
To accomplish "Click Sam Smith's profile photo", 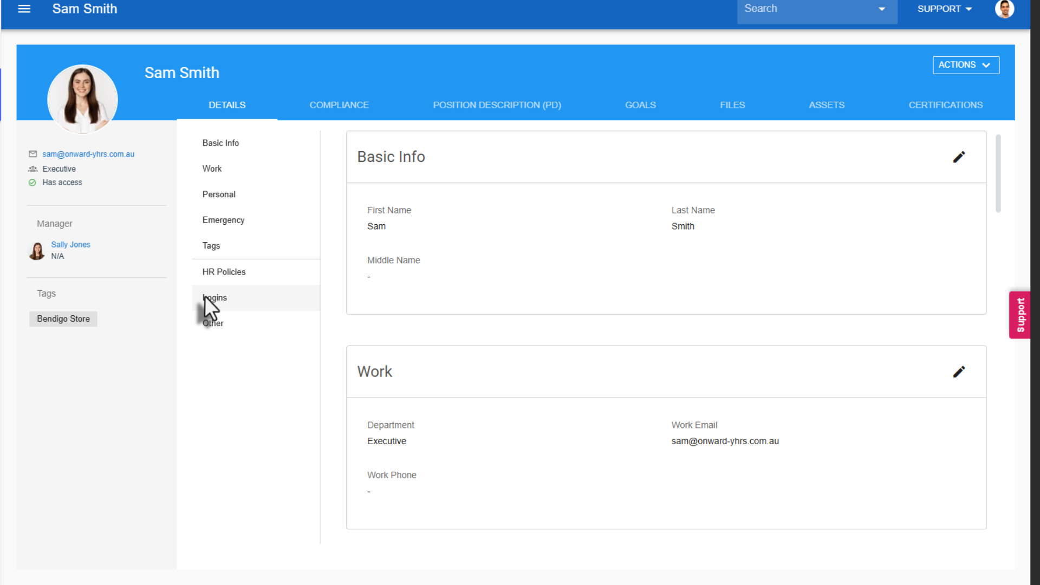I will tap(82, 99).
